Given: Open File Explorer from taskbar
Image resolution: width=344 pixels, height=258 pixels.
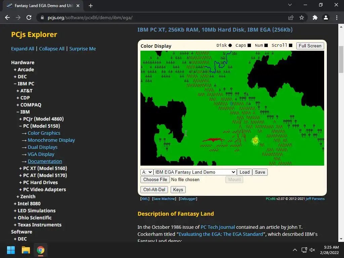Looking at the screenshot, I should 26,250.
